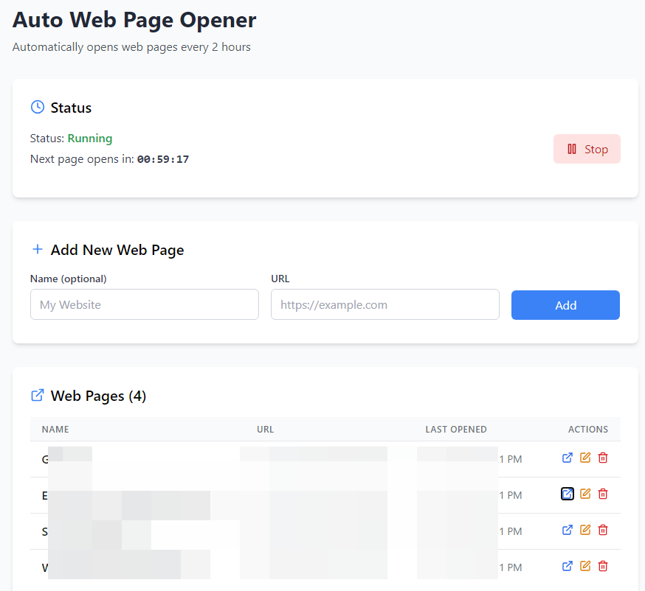
Task: Delete the second web page entry
Action: pyautogui.click(x=603, y=494)
